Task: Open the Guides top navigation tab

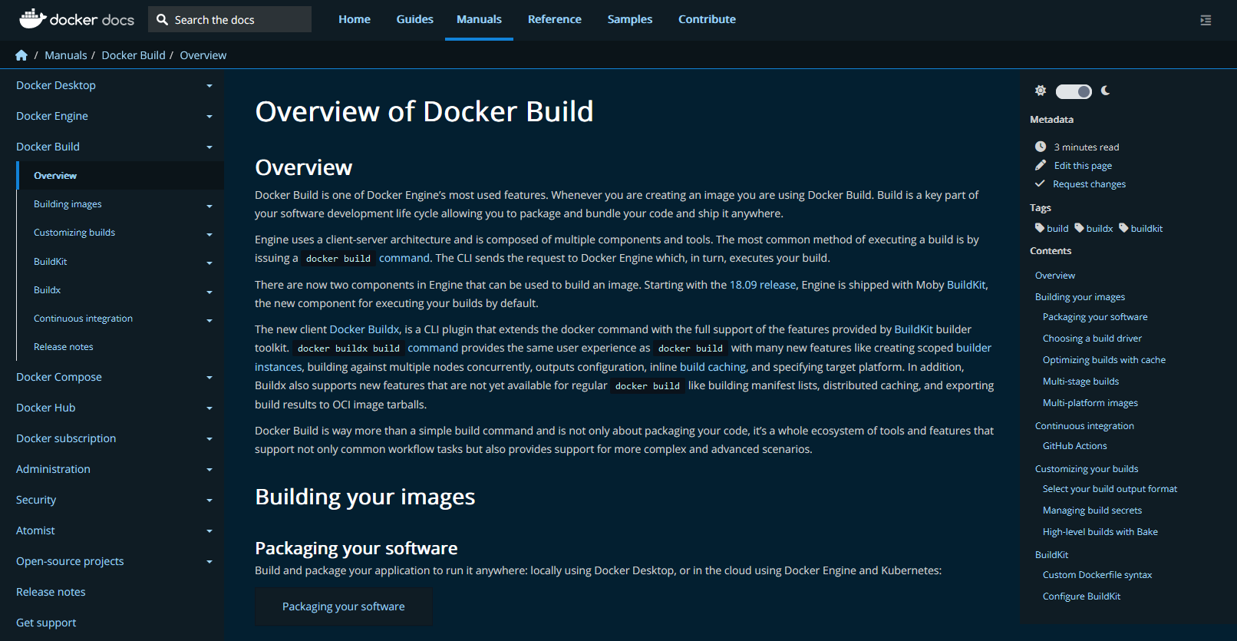Action: tap(415, 19)
